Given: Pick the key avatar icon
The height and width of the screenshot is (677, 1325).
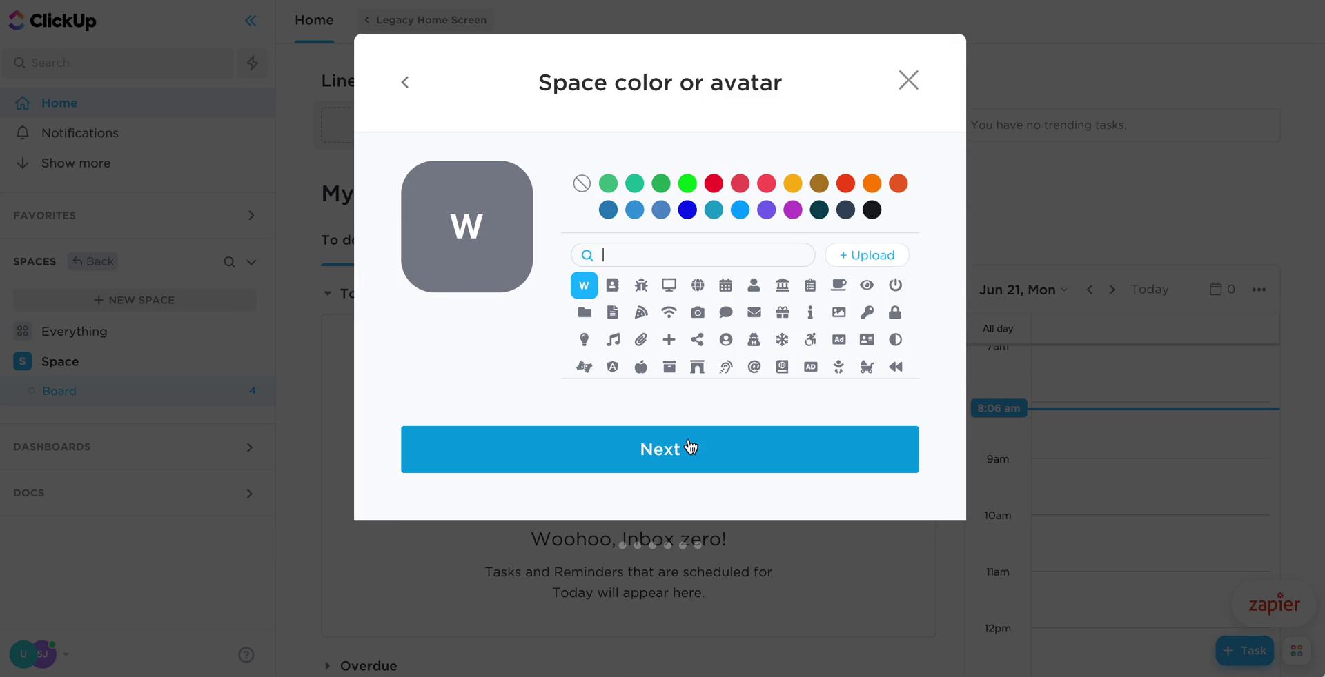Looking at the screenshot, I should click(x=867, y=312).
